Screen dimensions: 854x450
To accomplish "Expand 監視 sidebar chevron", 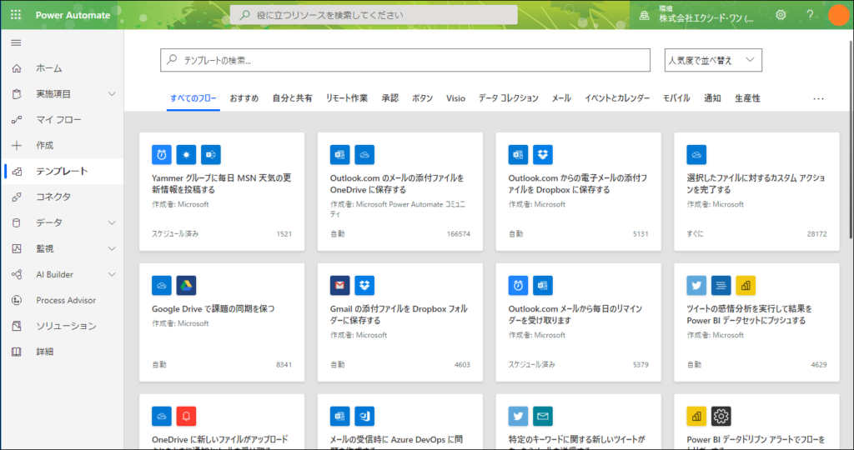I will pyautogui.click(x=112, y=248).
